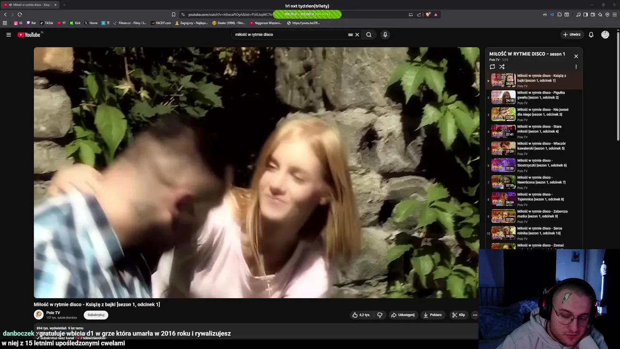
Task: Dislike the video with thumbs-down
Action: (x=380, y=315)
